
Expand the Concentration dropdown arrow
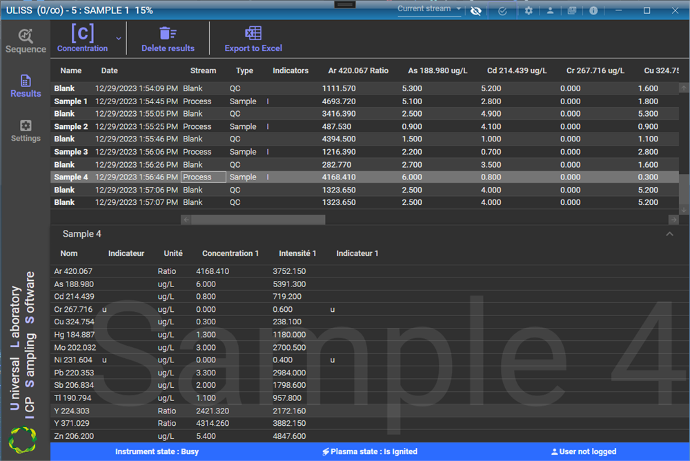coord(119,38)
